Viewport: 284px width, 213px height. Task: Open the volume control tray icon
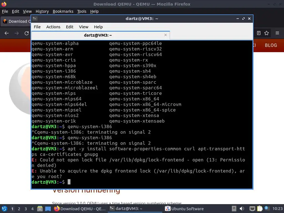(242, 209)
